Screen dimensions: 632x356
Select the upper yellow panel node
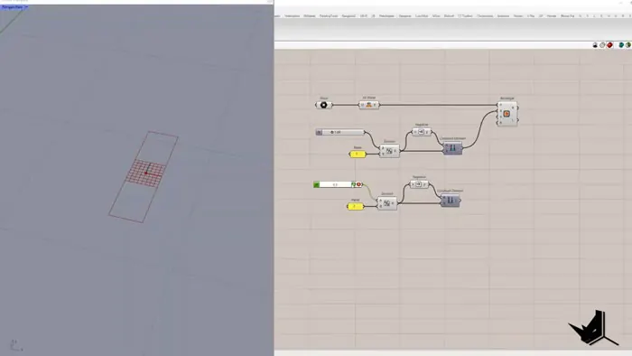coord(358,154)
